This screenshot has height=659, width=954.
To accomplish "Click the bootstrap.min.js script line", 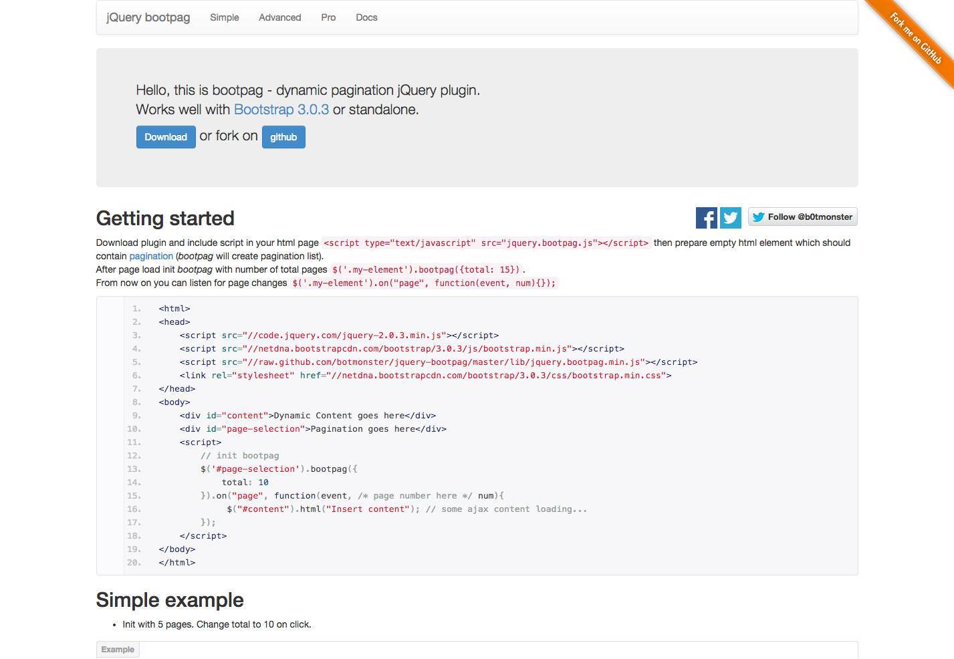I will [402, 349].
